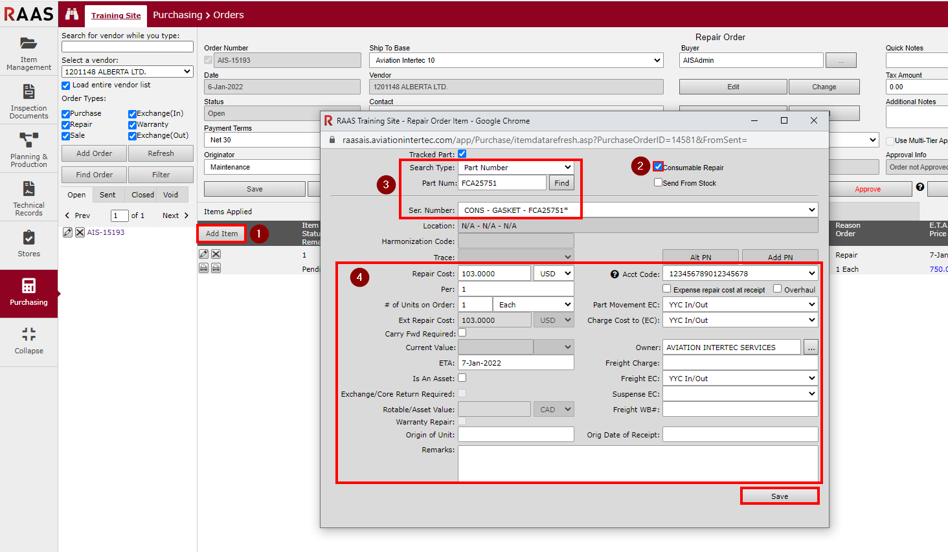The height and width of the screenshot is (552, 948).
Task: Go to Planning & Production
Action: coord(28,149)
